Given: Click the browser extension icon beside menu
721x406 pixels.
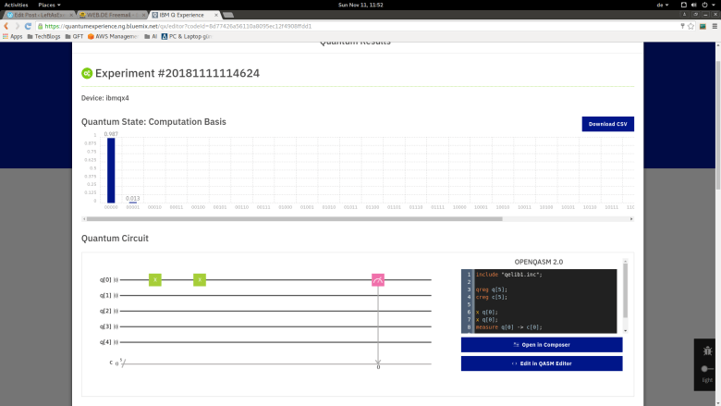Looking at the screenshot, I should [703, 26].
